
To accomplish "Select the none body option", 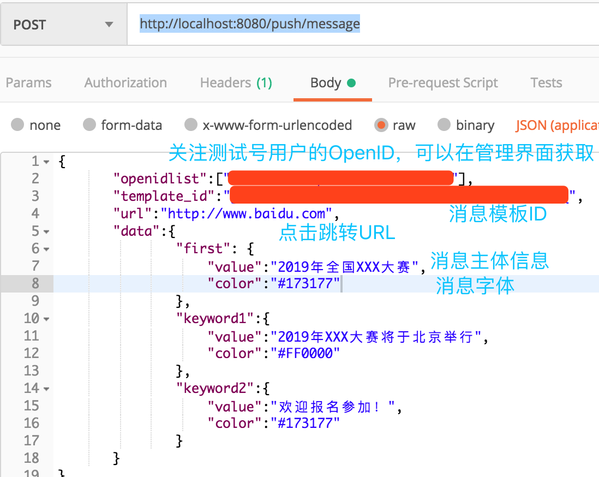I will pyautogui.click(x=36, y=125).
